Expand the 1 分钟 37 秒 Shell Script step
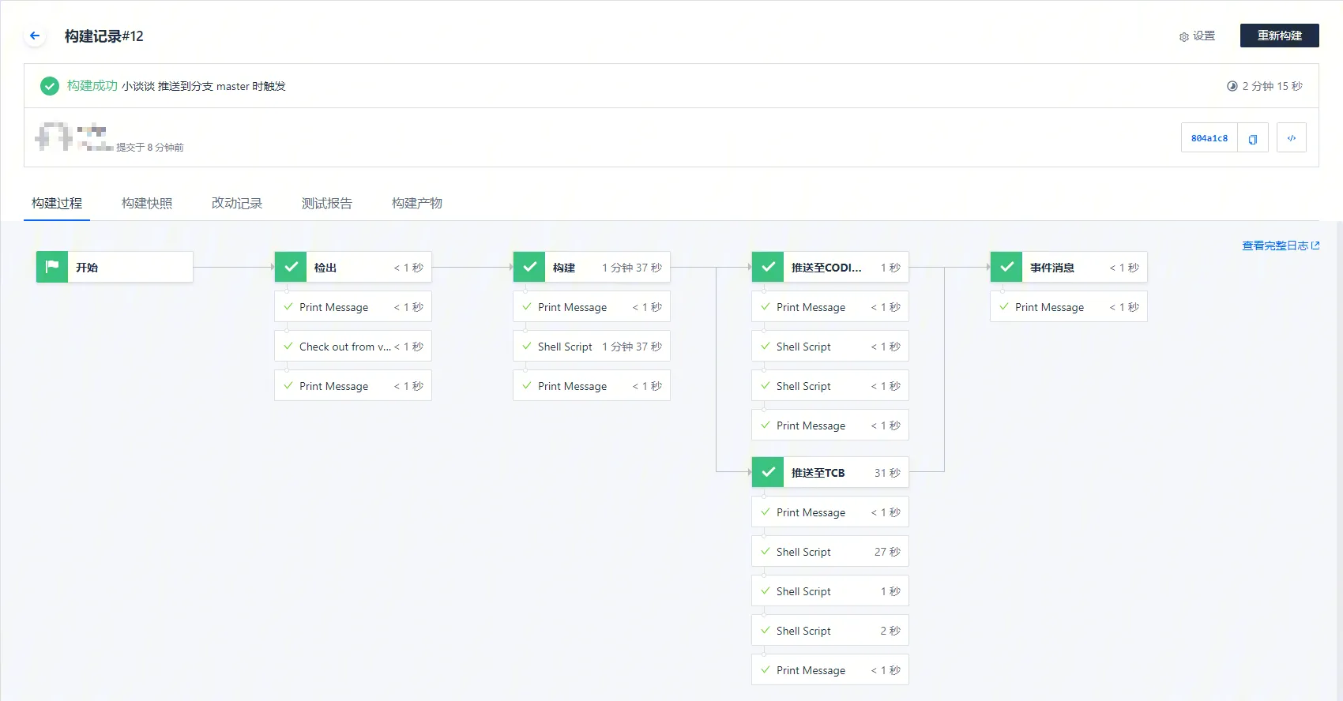This screenshot has width=1343, height=701. 592,347
